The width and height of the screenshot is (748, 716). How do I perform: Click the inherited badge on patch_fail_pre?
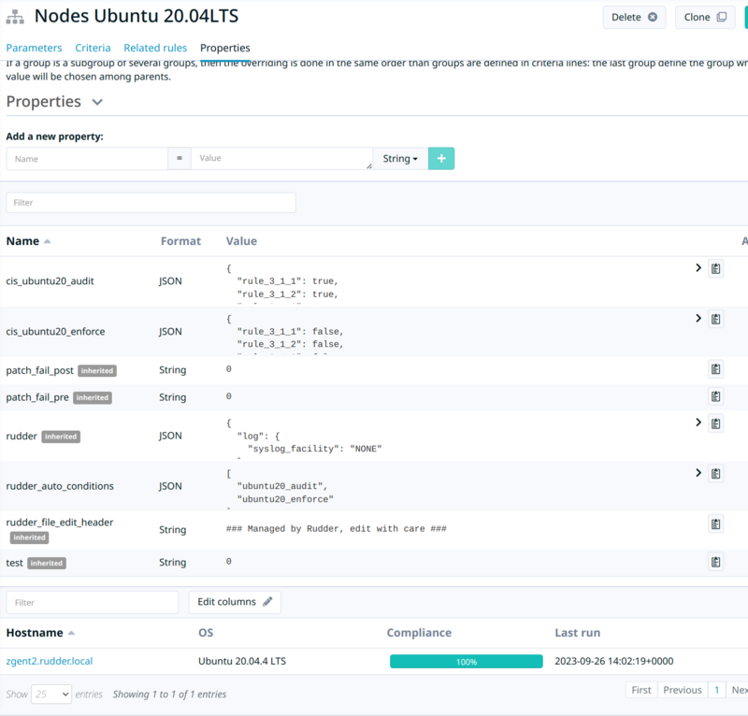tap(92, 397)
